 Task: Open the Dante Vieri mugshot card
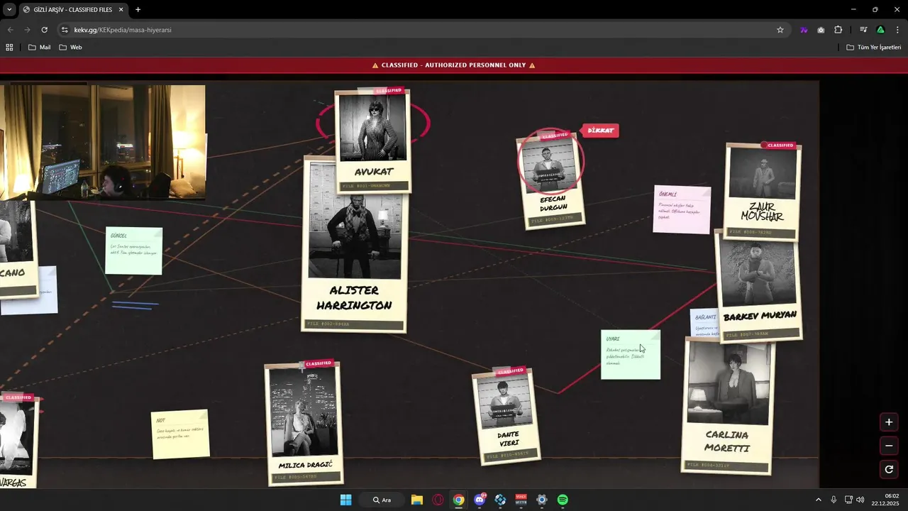click(x=506, y=417)
